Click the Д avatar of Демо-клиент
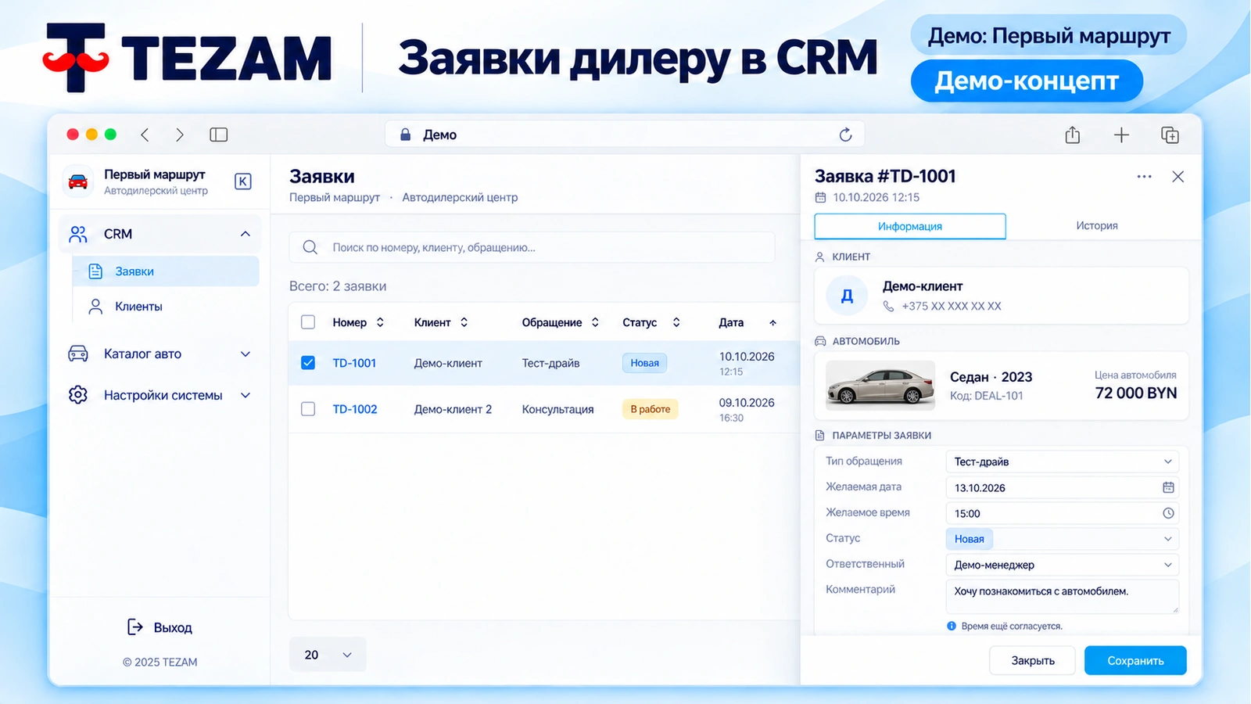Screen dimensions: 1251x704 [x=847, y=296]
